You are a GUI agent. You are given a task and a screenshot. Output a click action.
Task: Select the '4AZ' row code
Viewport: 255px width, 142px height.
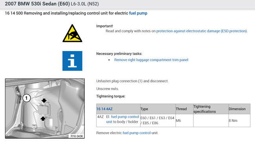click(x=100, y=117)
